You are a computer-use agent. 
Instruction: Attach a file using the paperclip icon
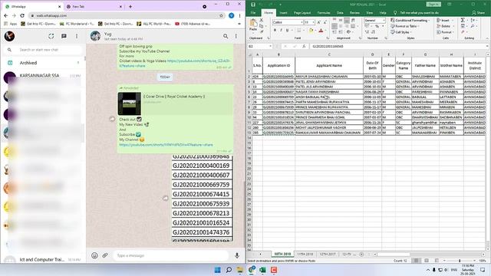[105, 255]
